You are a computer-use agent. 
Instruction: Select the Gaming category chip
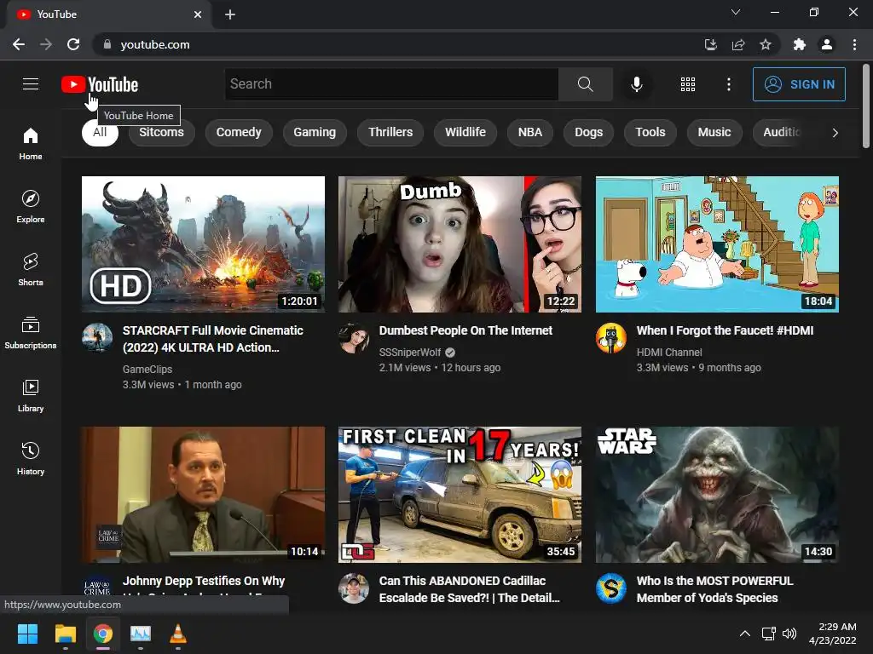point(315,132)
